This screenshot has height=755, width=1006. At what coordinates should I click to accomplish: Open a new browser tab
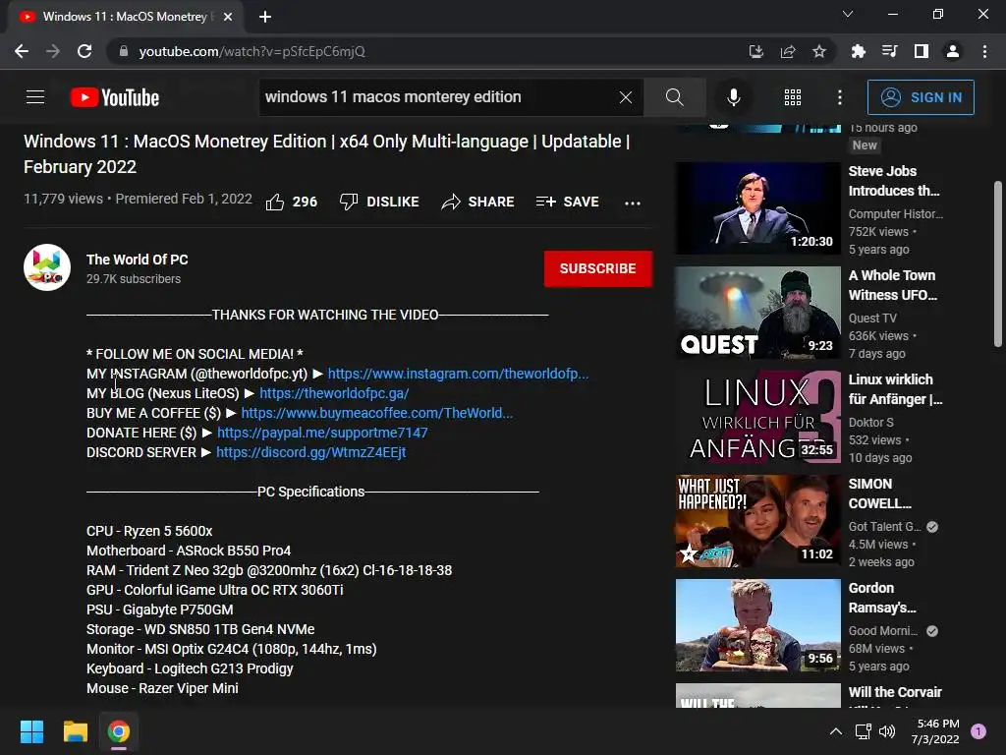point(265,17)
